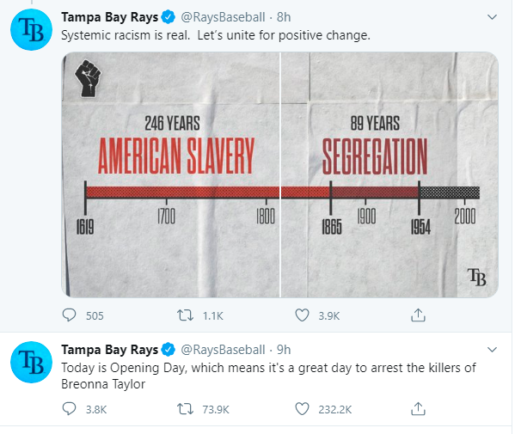Open the slavery timeline image

279,174
